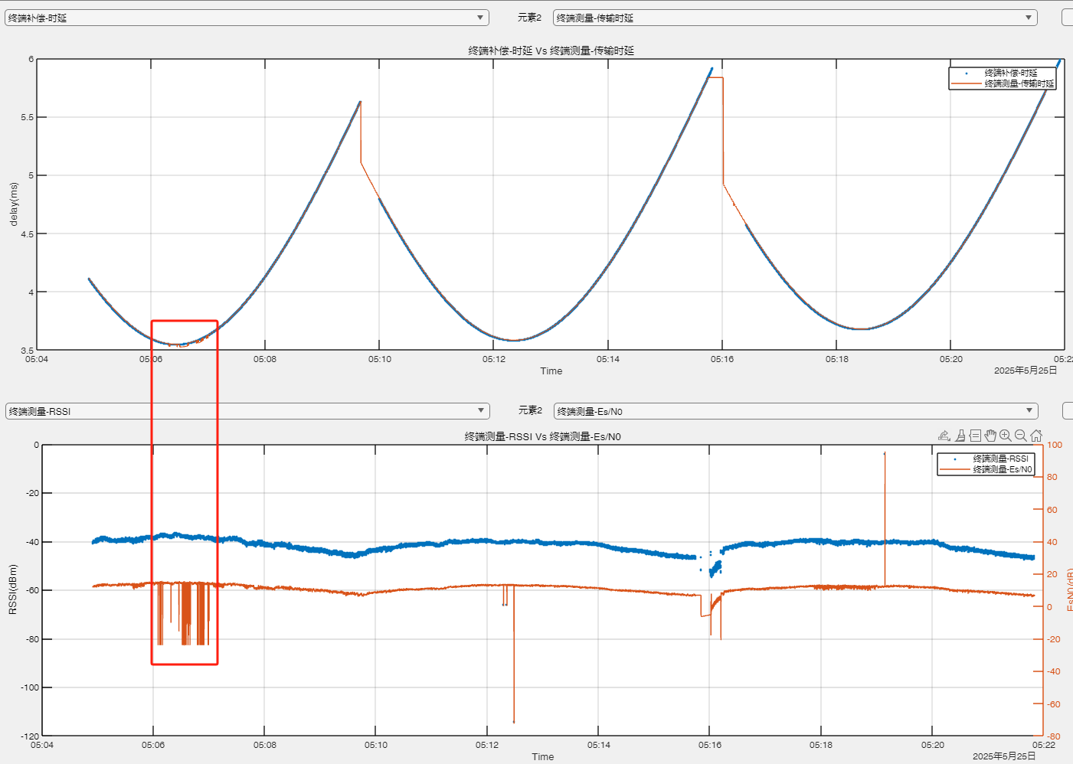This screenshot has height=764, width=1073.
Task: Click the 05:12 tick under the delay plot
Action: pyautogui.click(x=494, y=359)
